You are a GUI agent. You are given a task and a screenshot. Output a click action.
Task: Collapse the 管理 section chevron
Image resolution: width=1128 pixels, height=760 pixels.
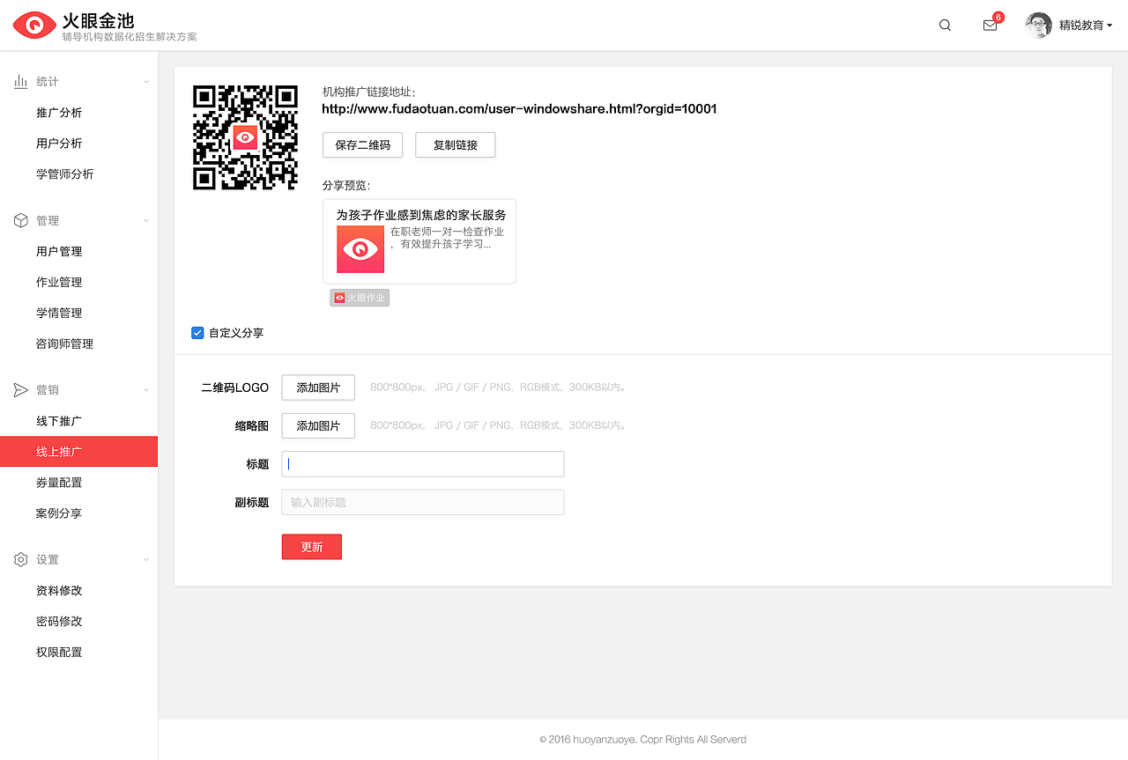(x=146, y=220)
